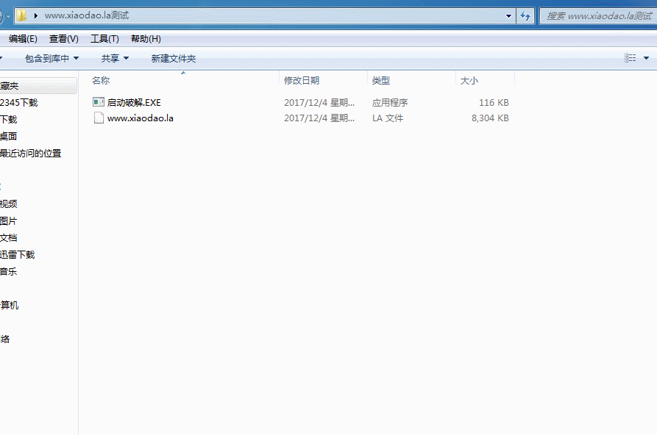657x435 pixels.
Task: Open the 查看(V) menu
Action: coord(63,39)
